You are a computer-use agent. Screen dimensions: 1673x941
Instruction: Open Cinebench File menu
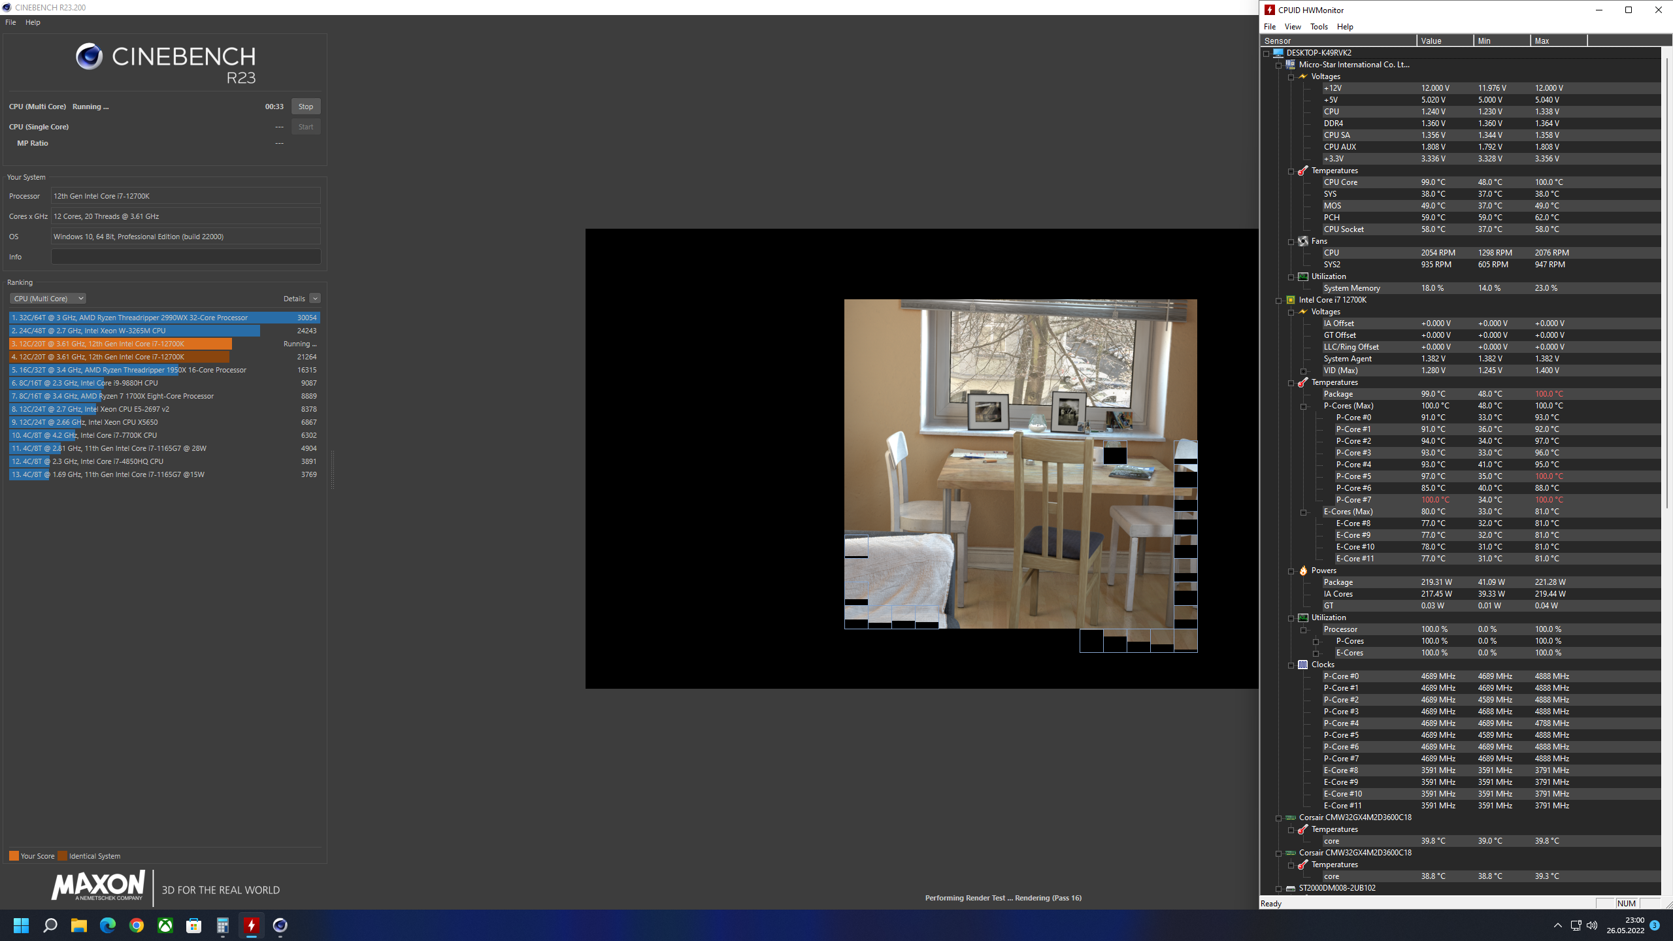[x=10, y=22]
